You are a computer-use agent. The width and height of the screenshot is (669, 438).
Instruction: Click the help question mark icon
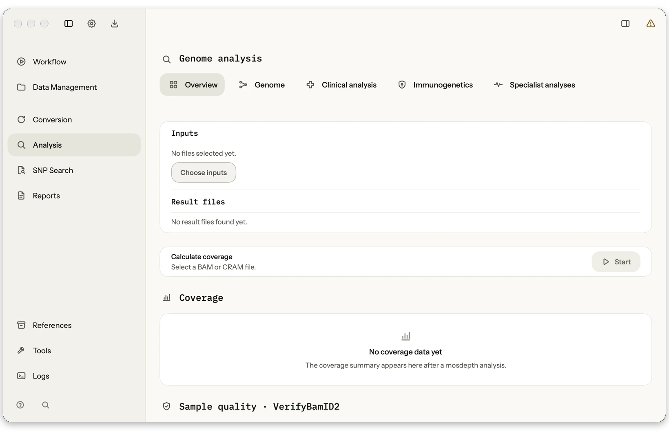click(x=20, y=405)
